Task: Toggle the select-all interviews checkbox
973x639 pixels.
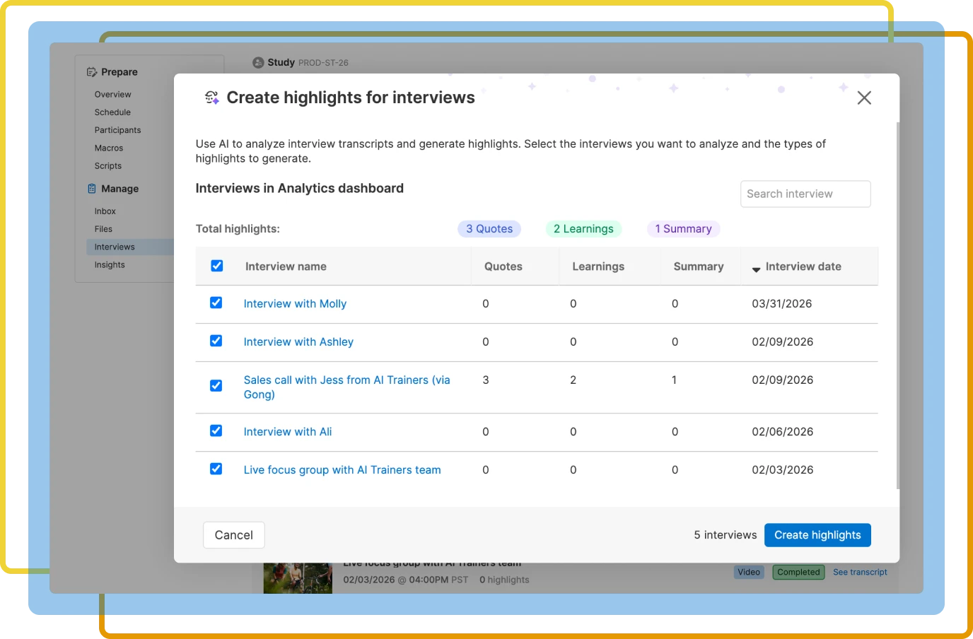Action: [x=216, y=266]
